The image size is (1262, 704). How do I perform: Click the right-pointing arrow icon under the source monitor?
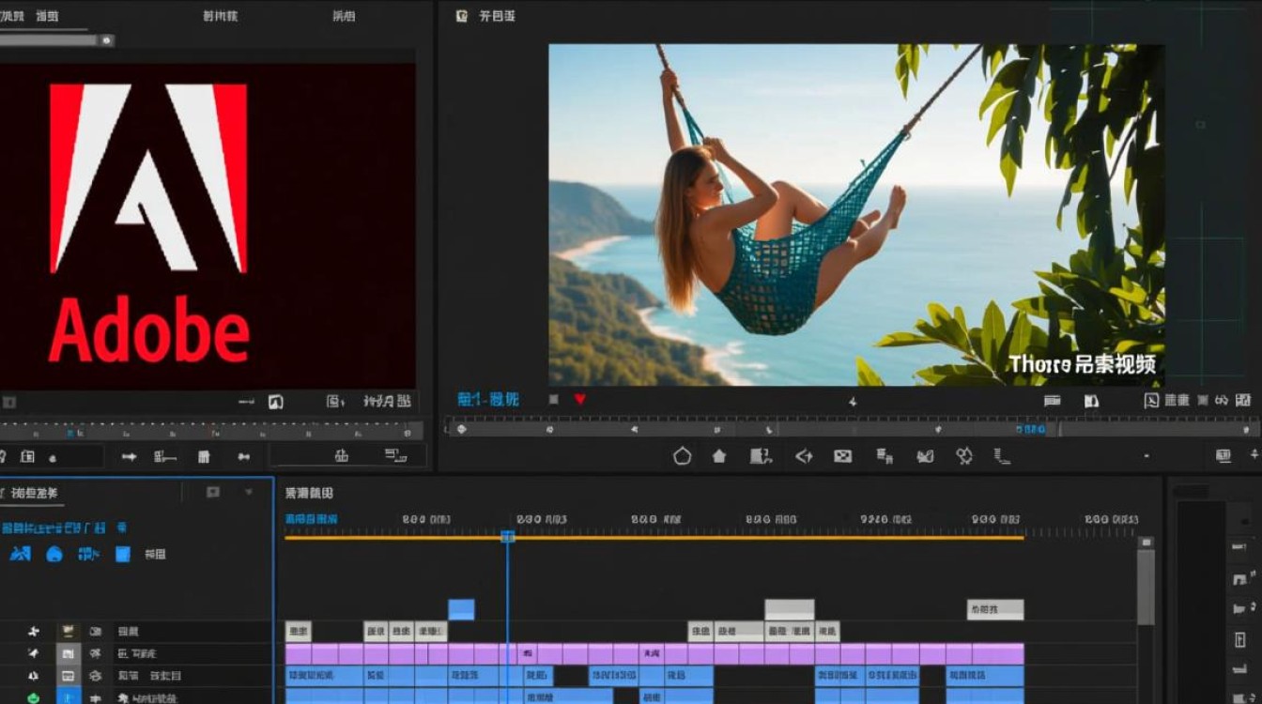pos(130,457)
